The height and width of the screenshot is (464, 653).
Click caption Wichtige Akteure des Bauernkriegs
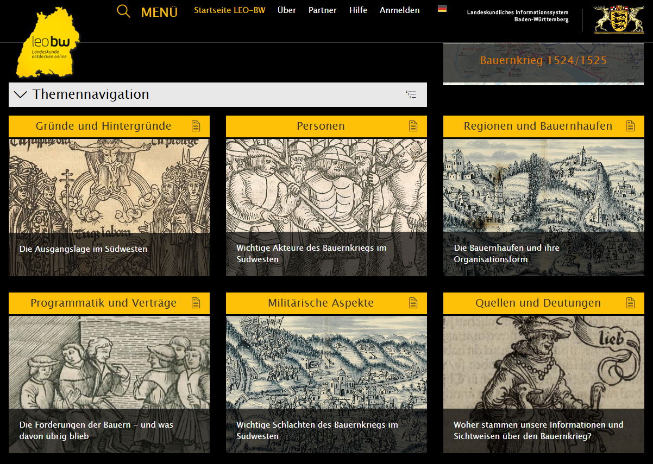tap(311, 253)
